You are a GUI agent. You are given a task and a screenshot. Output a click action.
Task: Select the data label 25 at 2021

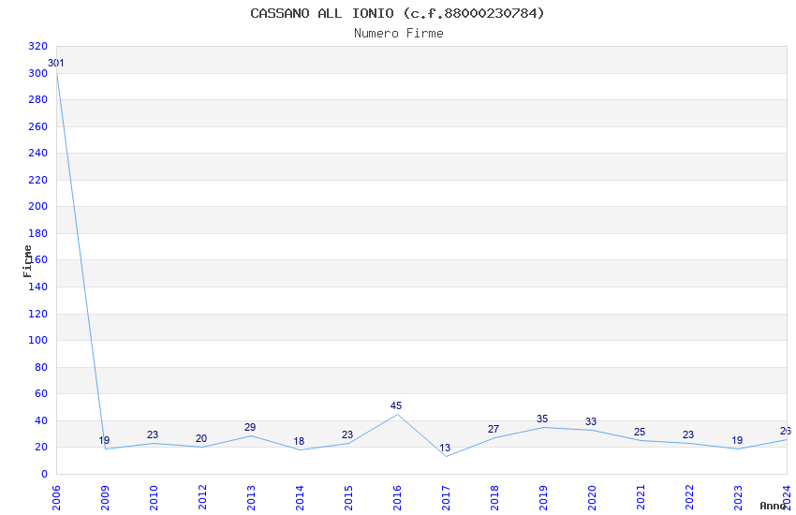tap(640, 433)
